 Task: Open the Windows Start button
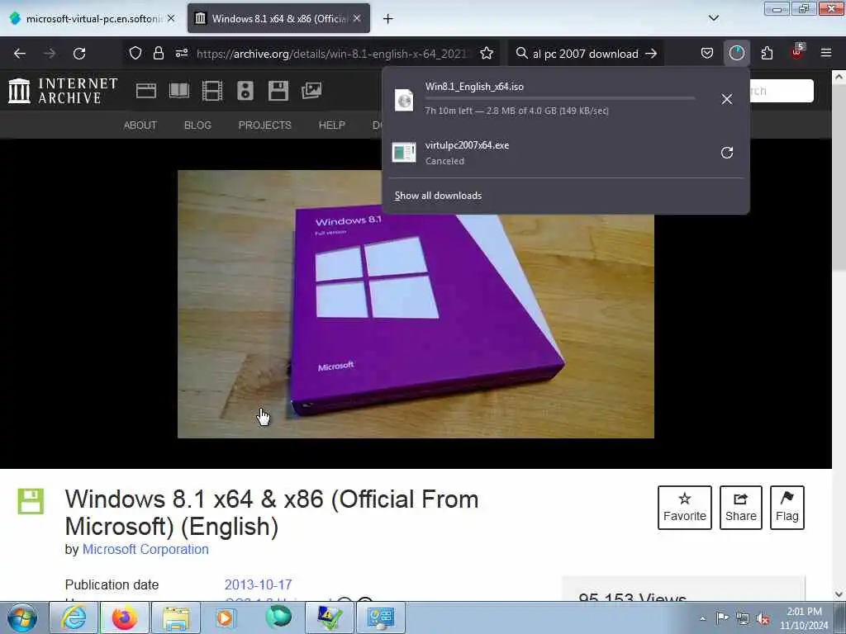tap(22, 617)
